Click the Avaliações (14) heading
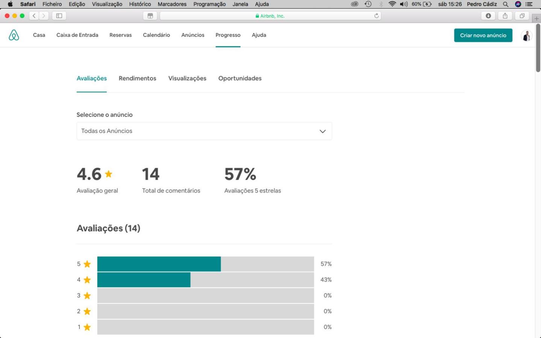 click(x=108, y=228)
